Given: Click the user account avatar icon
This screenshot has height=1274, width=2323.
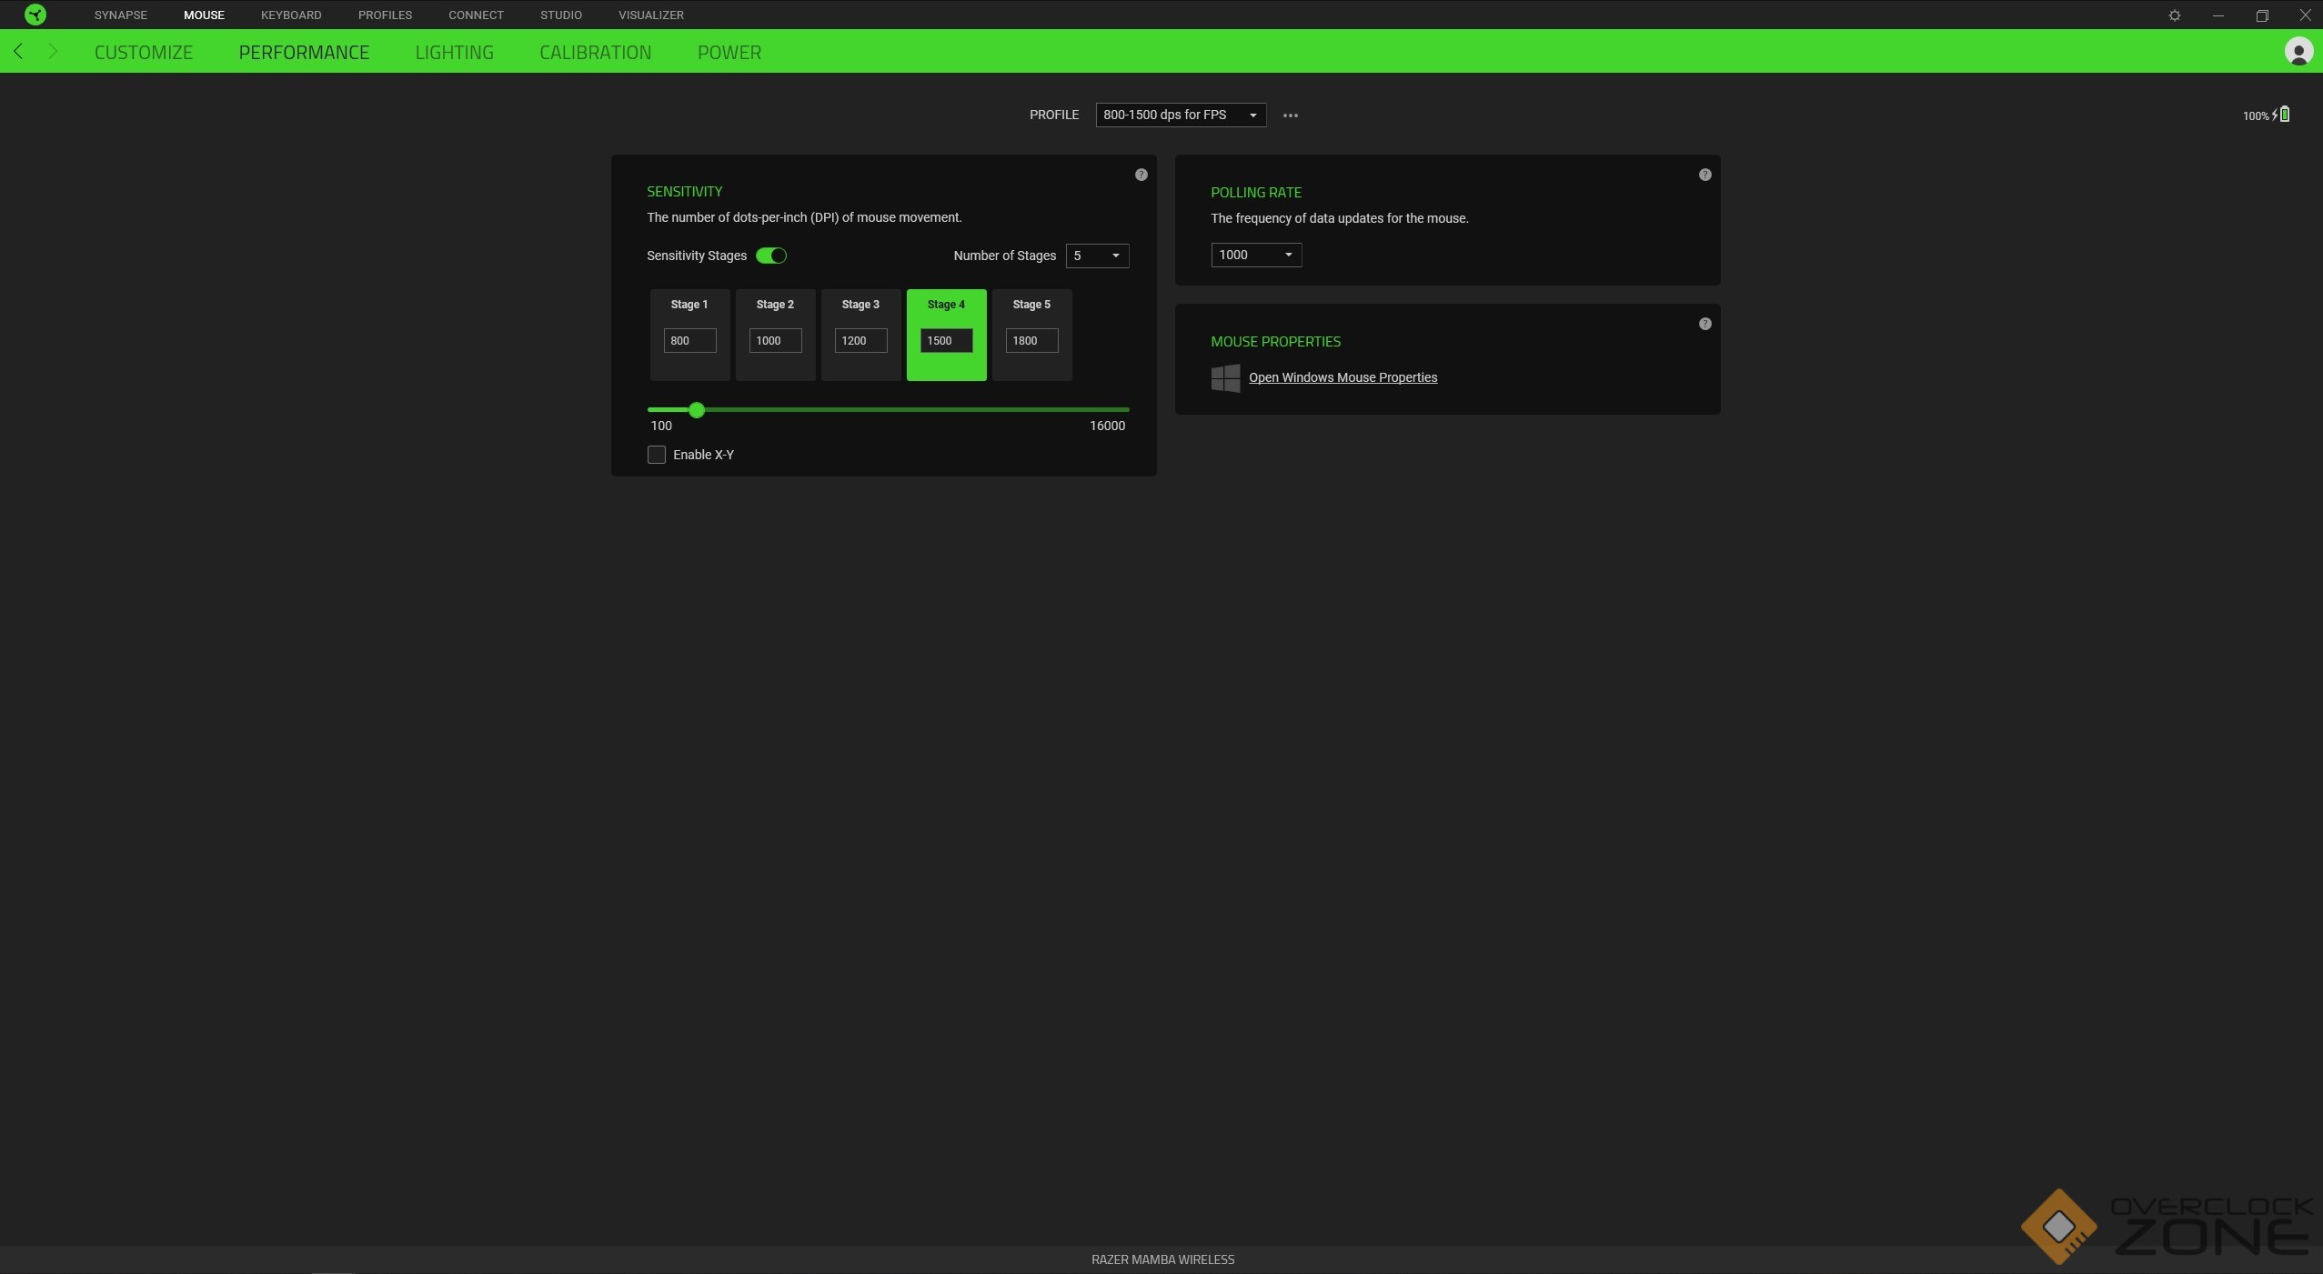Looking at the screenshot, I should click(2298, 52).
